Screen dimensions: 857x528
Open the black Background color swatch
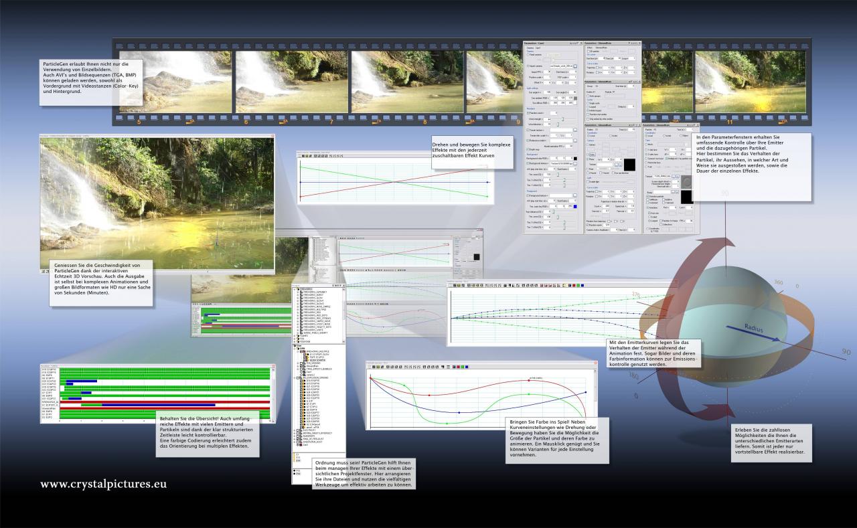pos(575,159)
